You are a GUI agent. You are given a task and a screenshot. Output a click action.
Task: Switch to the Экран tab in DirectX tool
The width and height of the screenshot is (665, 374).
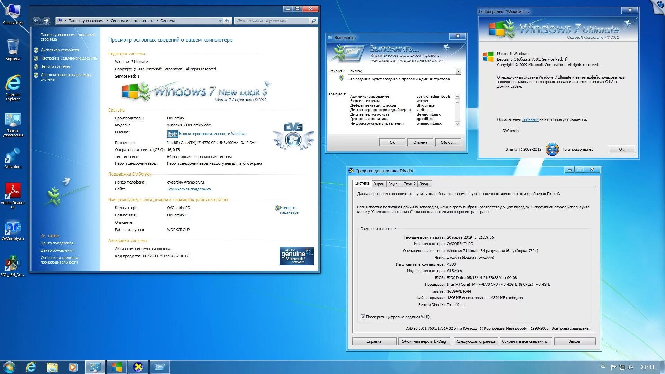[379, 184]
